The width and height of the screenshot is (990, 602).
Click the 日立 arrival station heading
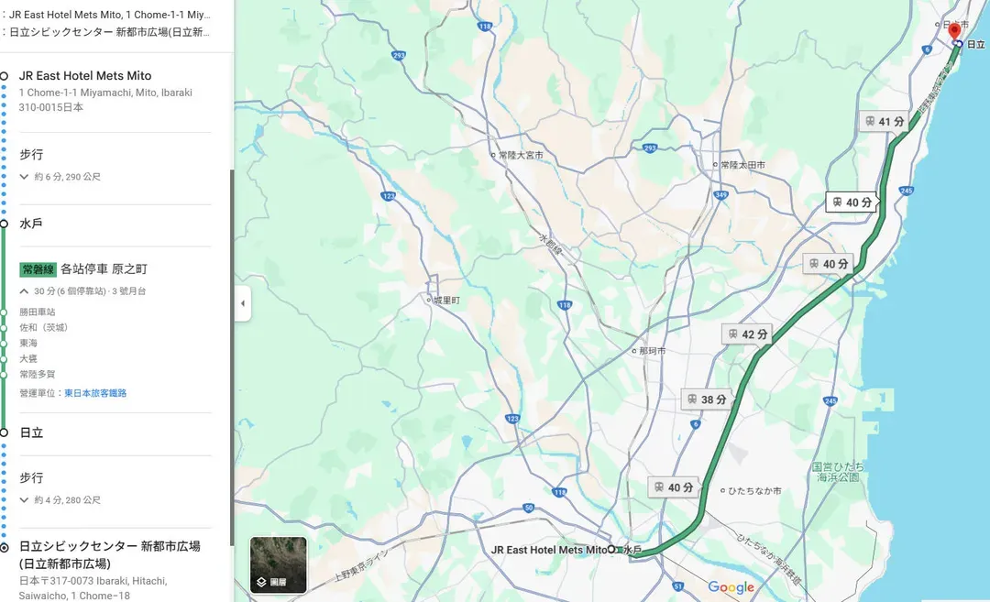31,432
